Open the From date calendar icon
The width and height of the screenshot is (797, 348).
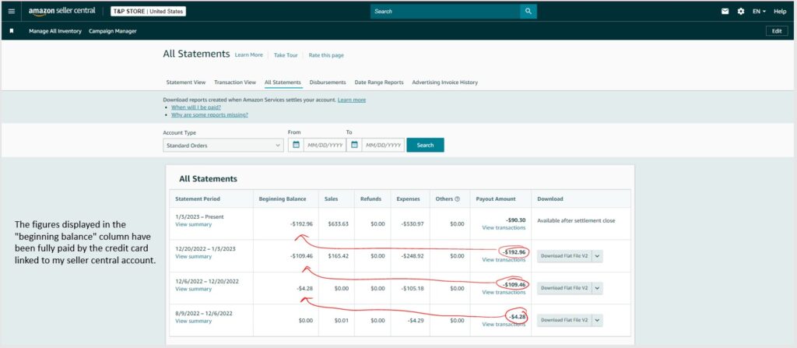click(x=296, y=145)
